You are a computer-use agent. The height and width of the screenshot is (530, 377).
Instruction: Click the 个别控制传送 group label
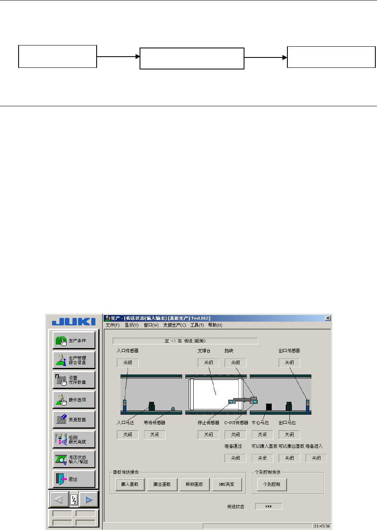click(x=268, y=472)
